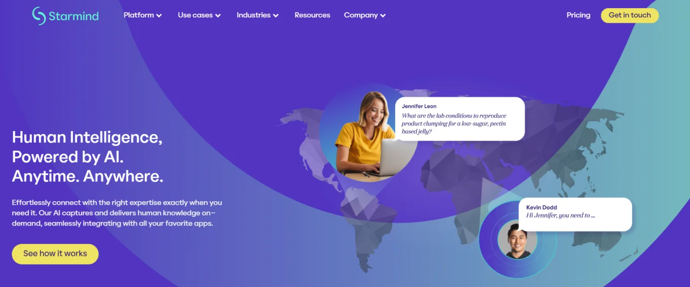Select Jennifer Leon's question bubble
This screenshot has height=287, width=690.
coord(460,119)
